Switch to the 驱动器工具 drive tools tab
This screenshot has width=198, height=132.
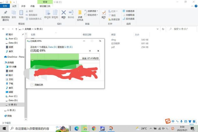coord(45,6)
